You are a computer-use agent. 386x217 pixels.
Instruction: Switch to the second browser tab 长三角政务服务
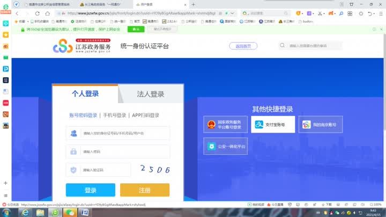pos(103,4)
